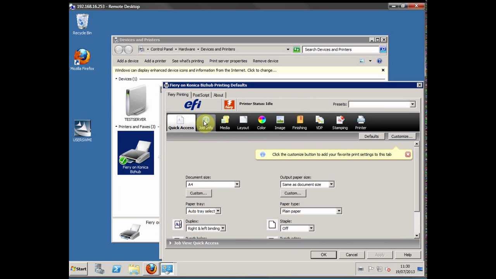This screenshot has width=496, height=279.
Task: Open the Finishing settings icon
Action: (x=300, y=122)
